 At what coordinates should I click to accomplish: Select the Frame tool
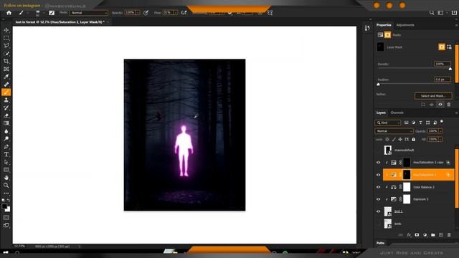tap(6, 69)
